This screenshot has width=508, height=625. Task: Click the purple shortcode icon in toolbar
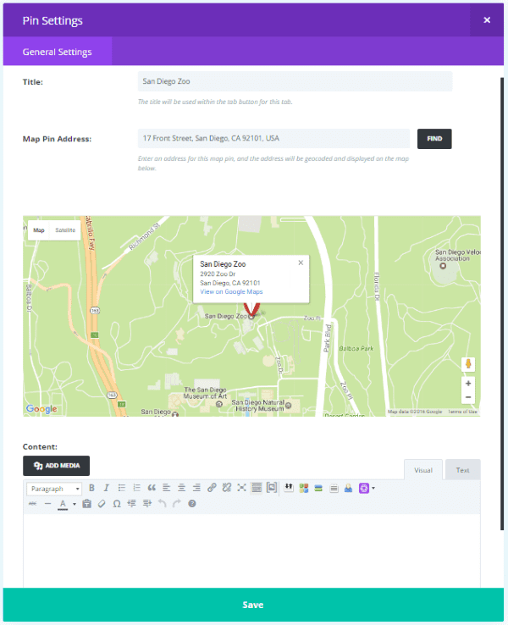(364, 489)
